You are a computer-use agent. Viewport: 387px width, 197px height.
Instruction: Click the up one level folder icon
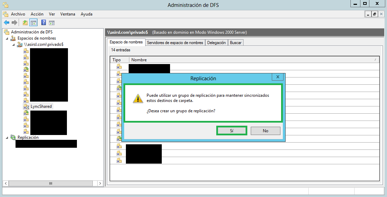point(25,23)
